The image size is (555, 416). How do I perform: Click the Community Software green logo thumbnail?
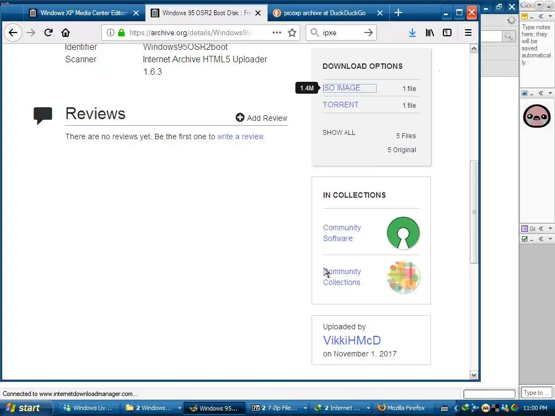click(x=403, y=233)
